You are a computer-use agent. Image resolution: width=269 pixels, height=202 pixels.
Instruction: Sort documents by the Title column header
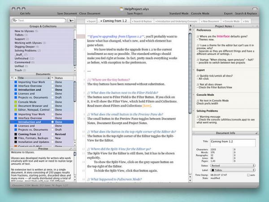point(34,78)
